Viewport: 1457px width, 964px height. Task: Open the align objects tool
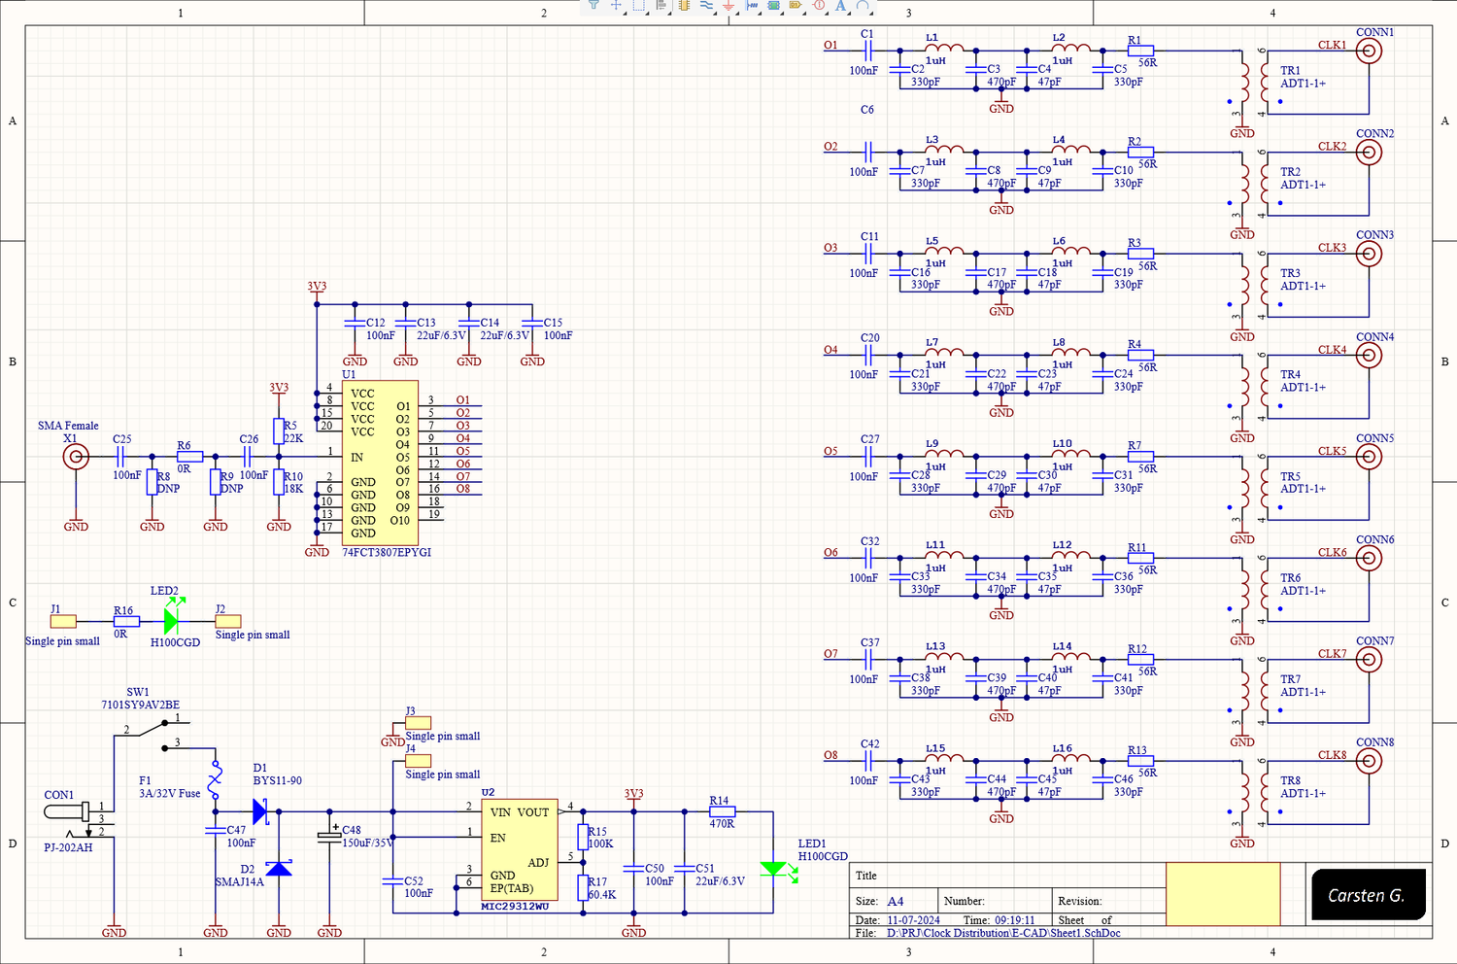[661, 5]
